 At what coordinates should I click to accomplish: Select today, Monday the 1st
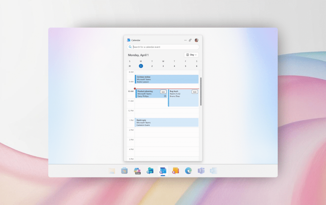141,65
